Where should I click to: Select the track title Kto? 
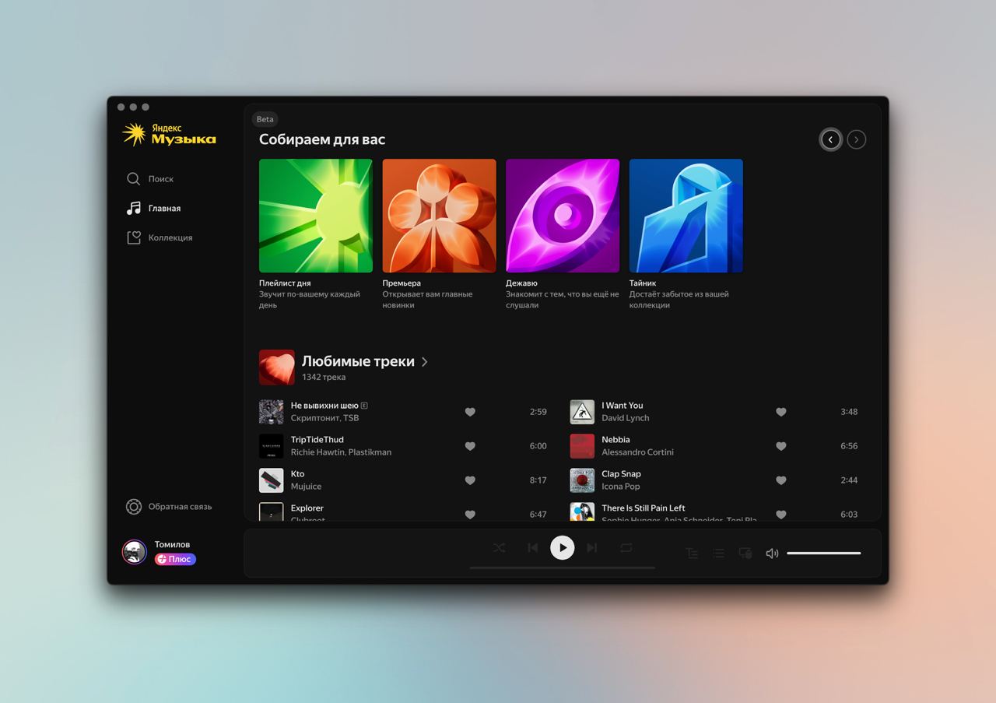298,474
